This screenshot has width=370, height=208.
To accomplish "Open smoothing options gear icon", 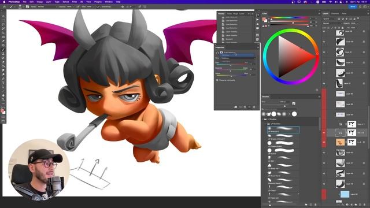I will (123, 6).
